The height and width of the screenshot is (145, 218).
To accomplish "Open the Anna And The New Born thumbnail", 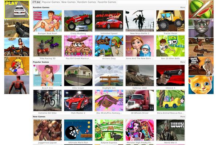I will coord(140,46).
